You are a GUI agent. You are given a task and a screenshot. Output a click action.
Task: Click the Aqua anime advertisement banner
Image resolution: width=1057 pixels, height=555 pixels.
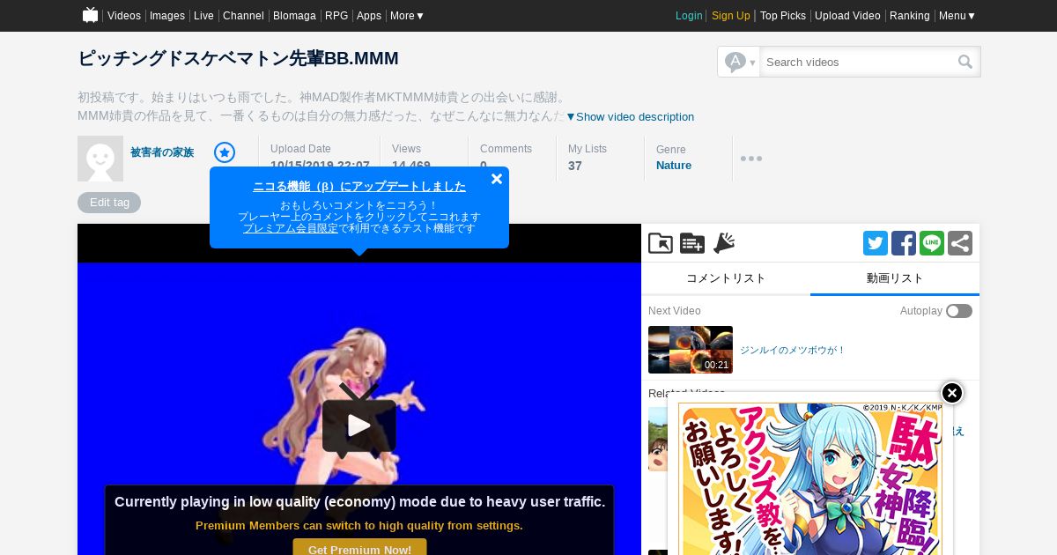click(x=810, y=479)
